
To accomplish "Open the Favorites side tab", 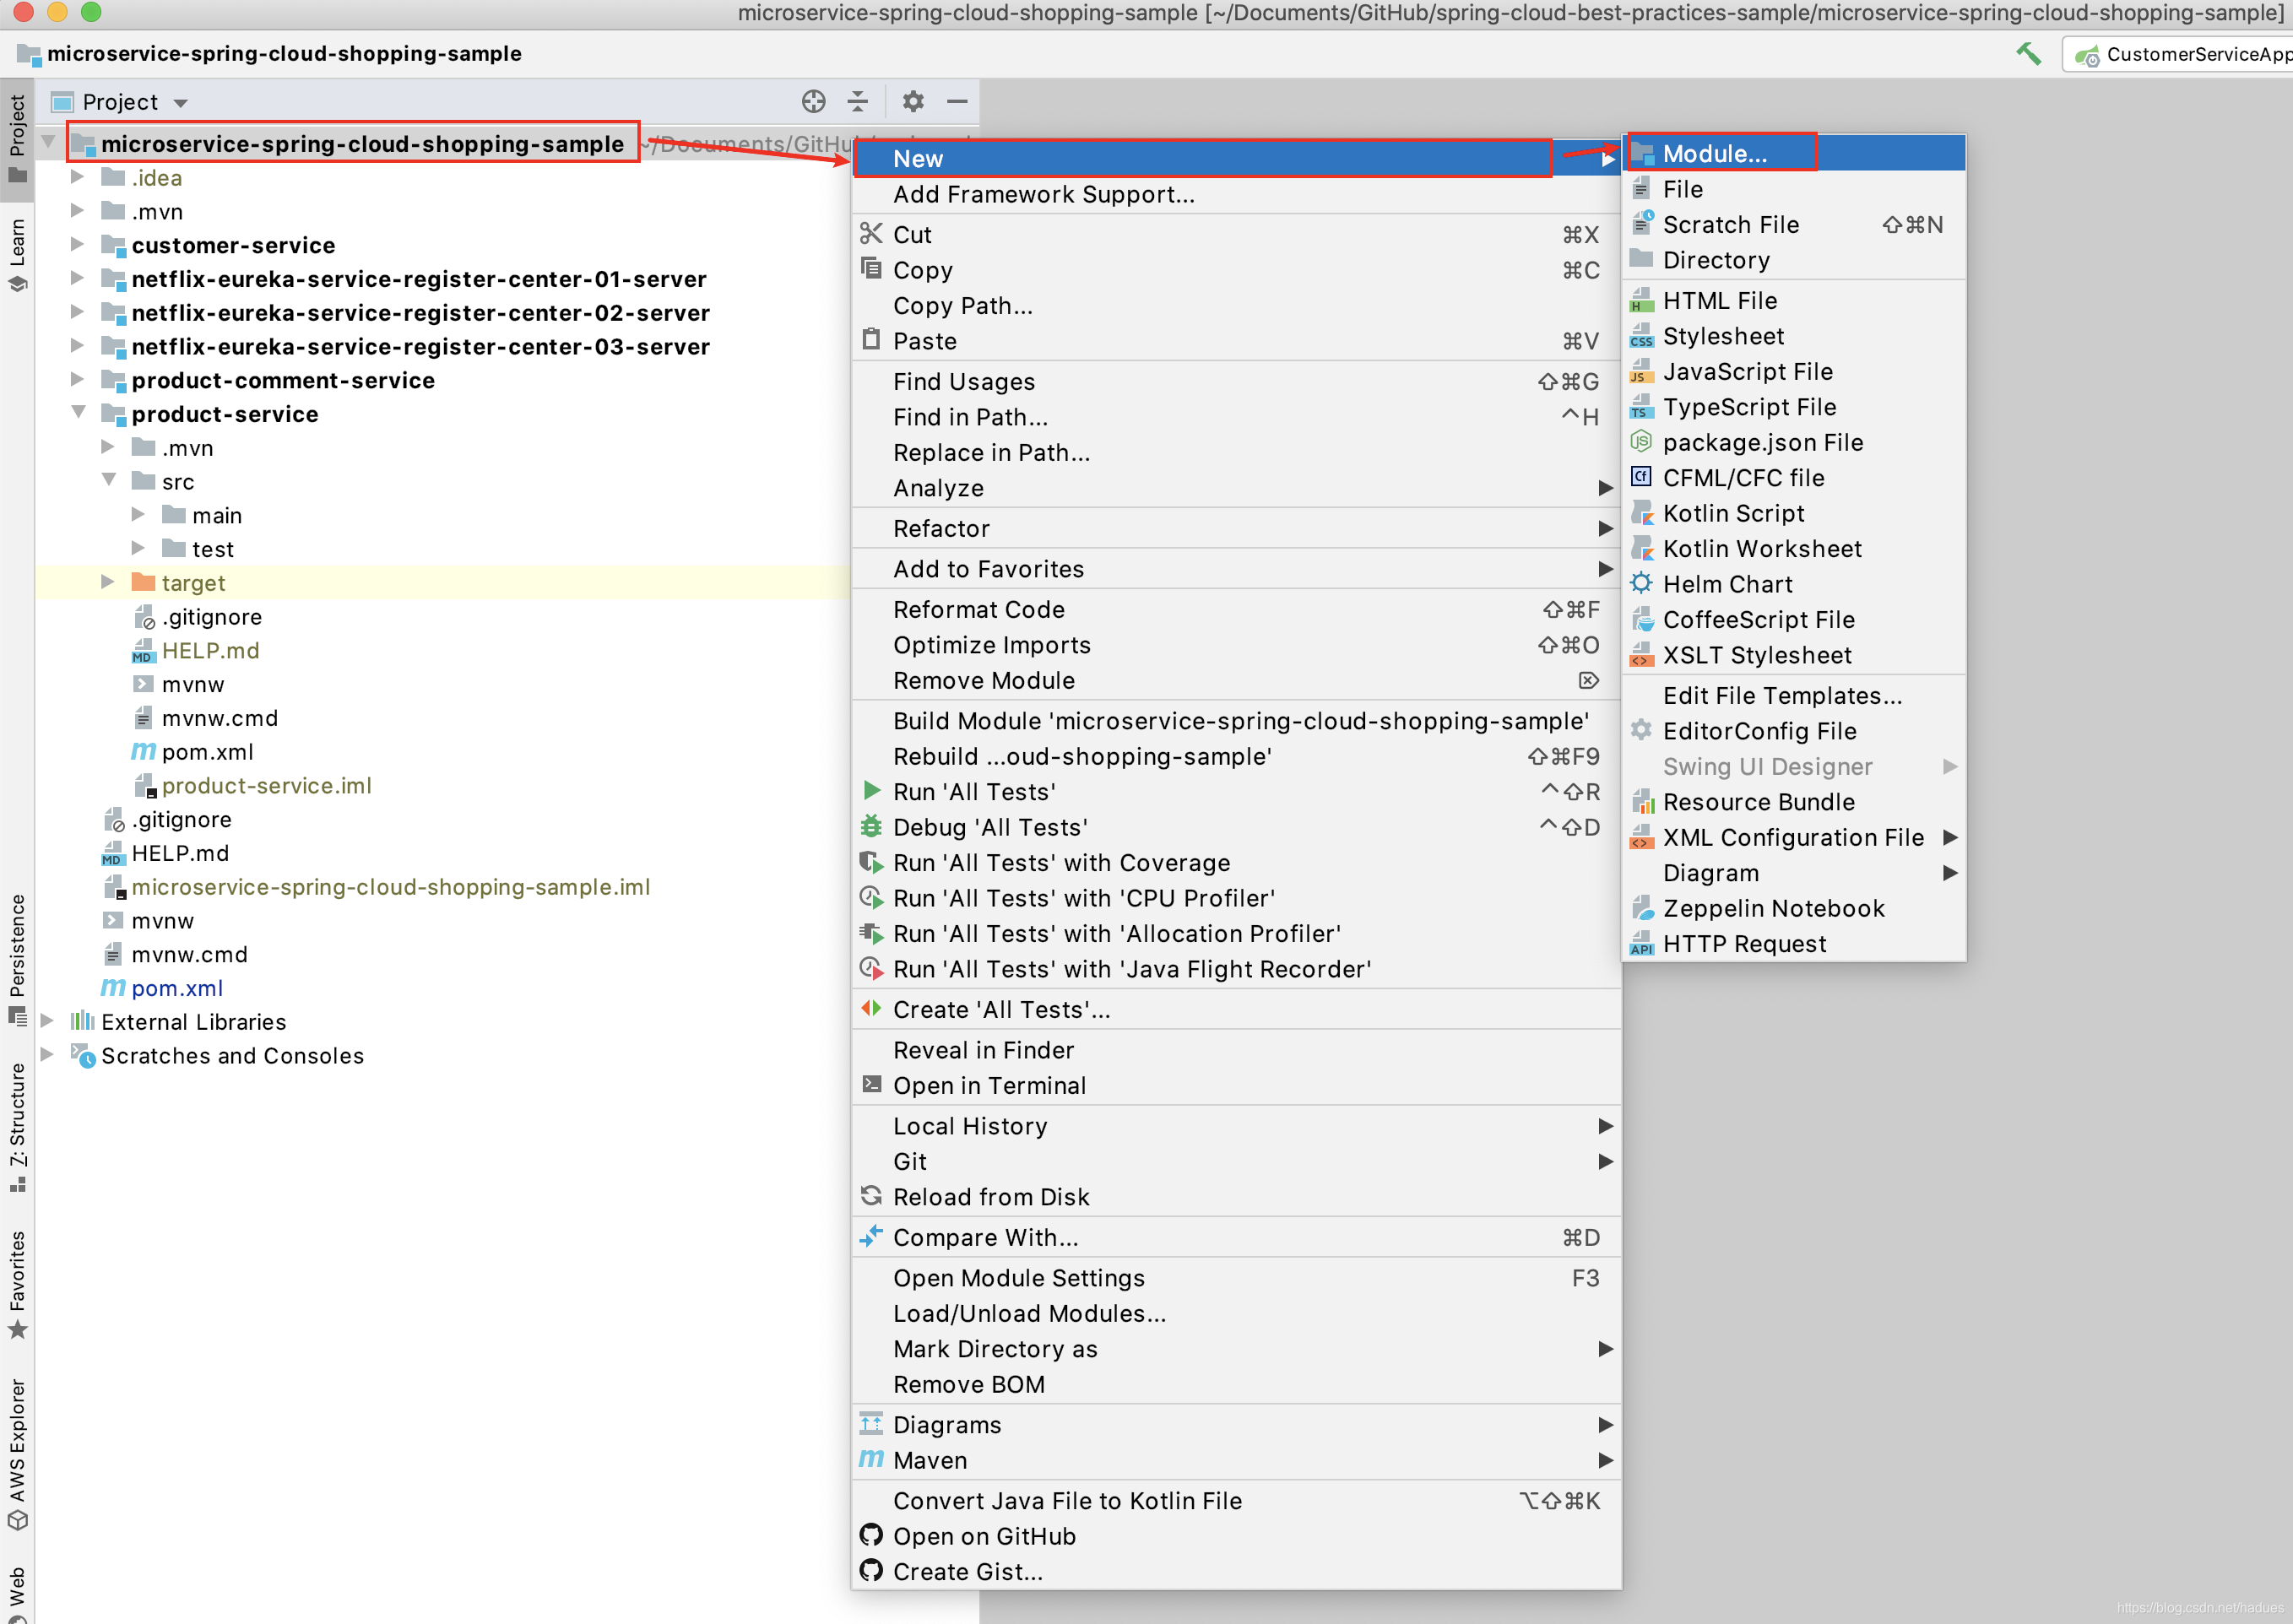I will click(17, 1284).
